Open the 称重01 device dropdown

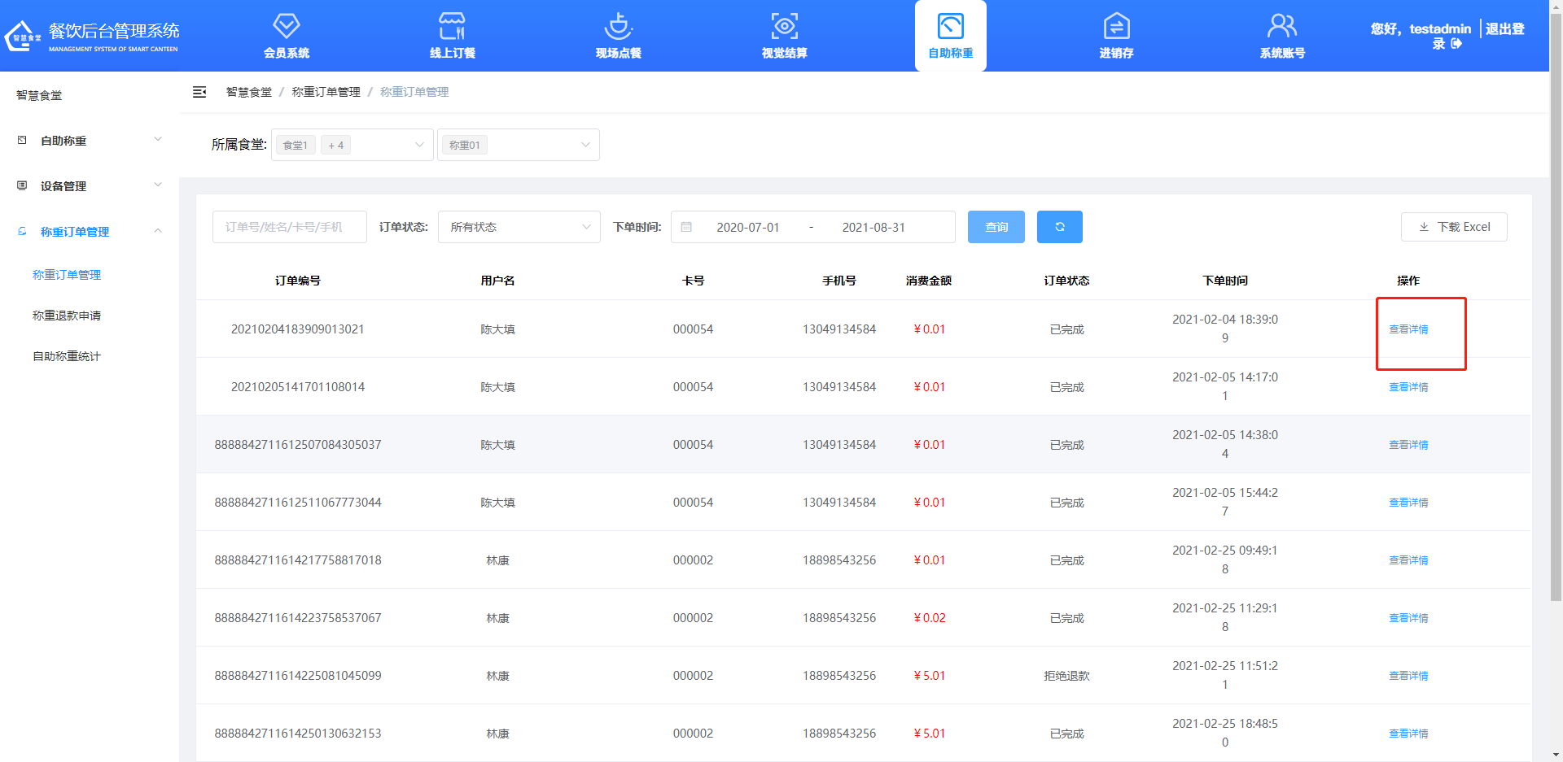tap(519, 145)
